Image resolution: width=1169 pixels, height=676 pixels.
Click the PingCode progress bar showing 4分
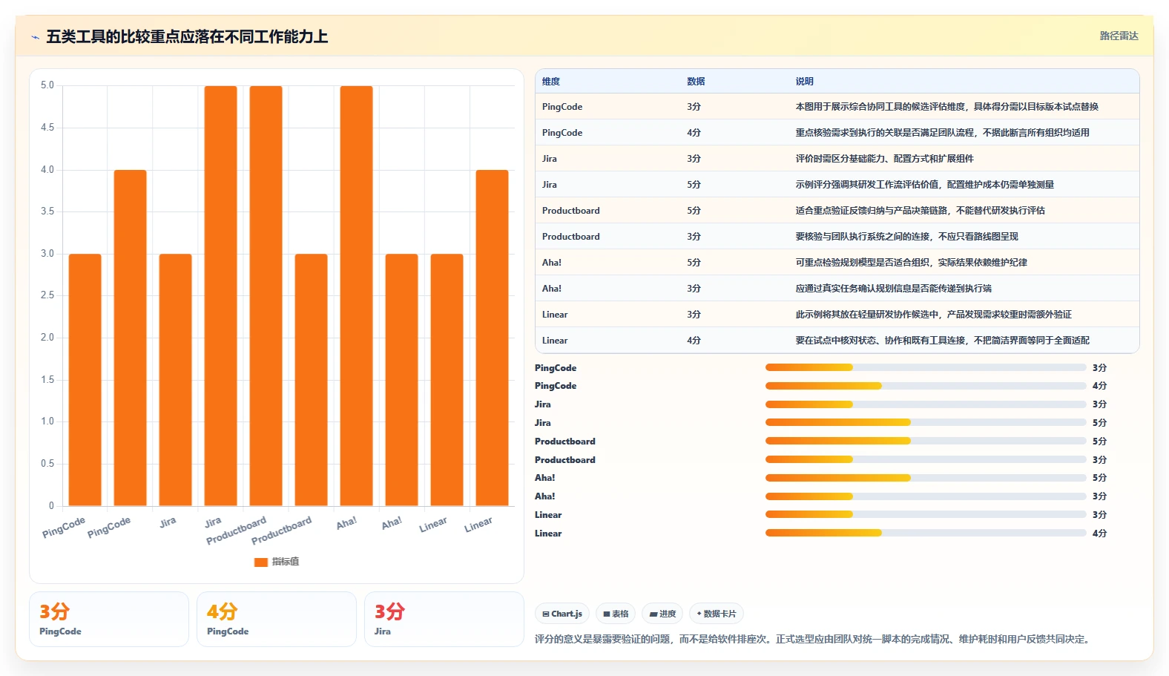tap(926, 386)
